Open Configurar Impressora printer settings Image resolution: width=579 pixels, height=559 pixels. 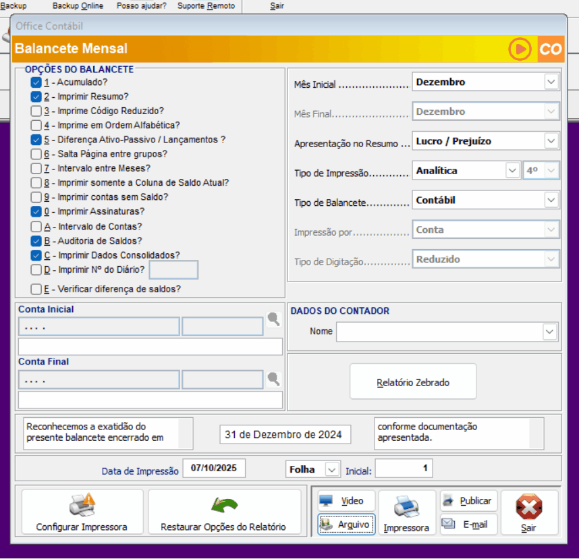(82, 512)
